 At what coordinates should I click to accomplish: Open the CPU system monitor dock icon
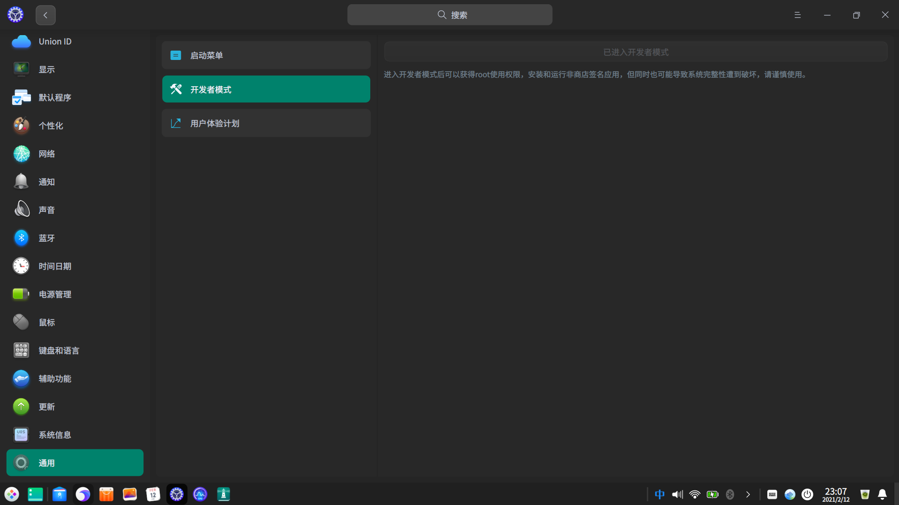200,494
